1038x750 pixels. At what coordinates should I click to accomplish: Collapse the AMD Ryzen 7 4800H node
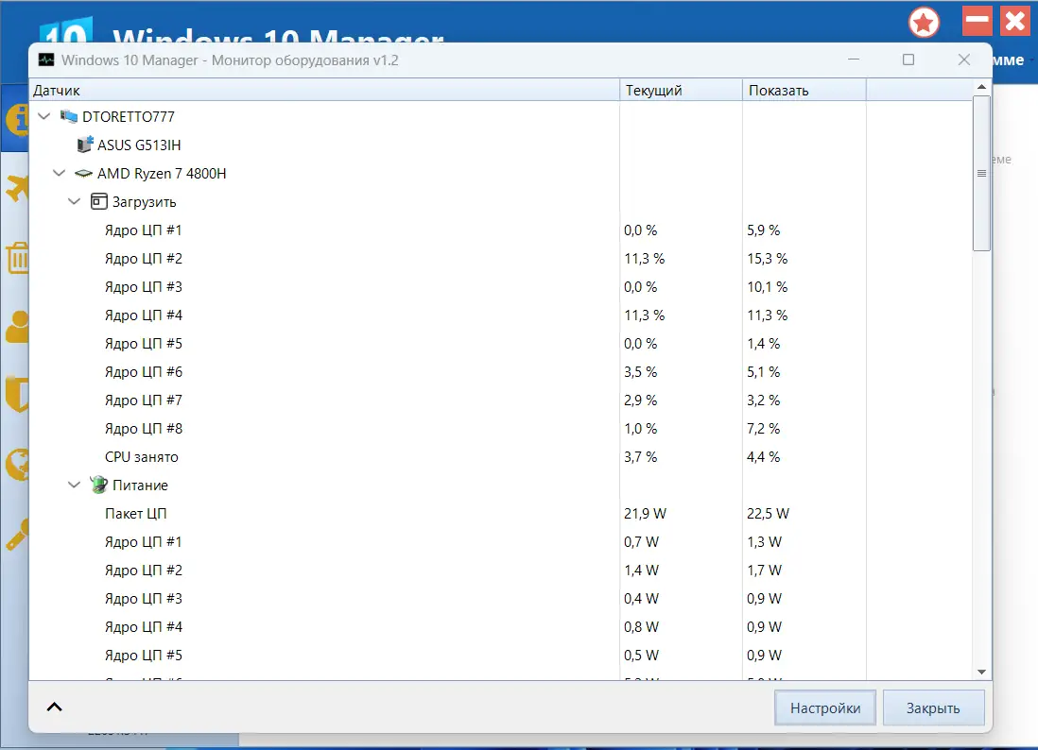coord(59,173)
